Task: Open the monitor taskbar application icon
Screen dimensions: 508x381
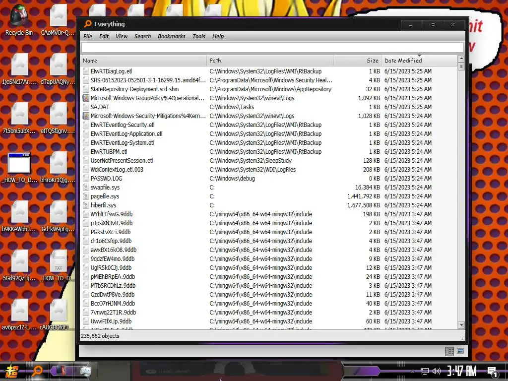Action: pos(85,371)
